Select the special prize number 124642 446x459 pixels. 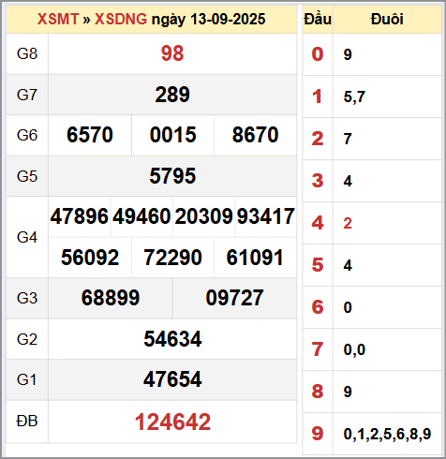[x=172, y=422]
